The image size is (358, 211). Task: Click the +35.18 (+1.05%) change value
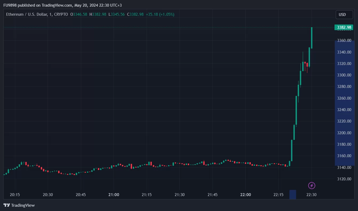(x=160, y=14)
